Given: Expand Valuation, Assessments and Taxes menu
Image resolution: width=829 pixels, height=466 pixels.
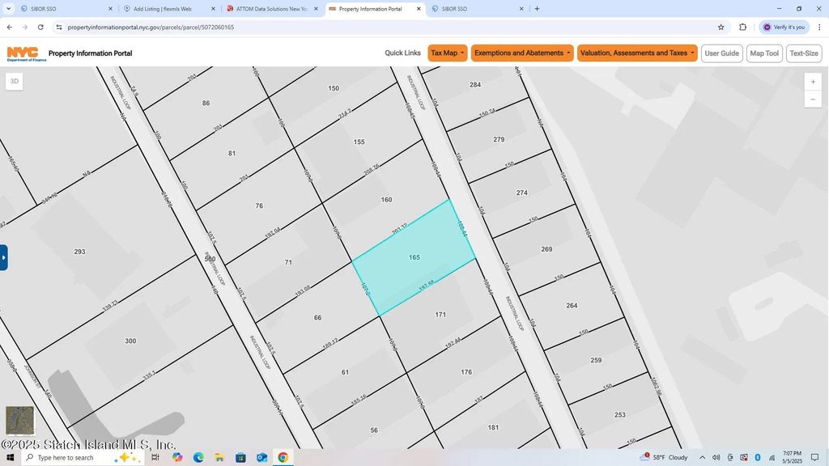Looking at the screenshot, I should coord(637,53).
